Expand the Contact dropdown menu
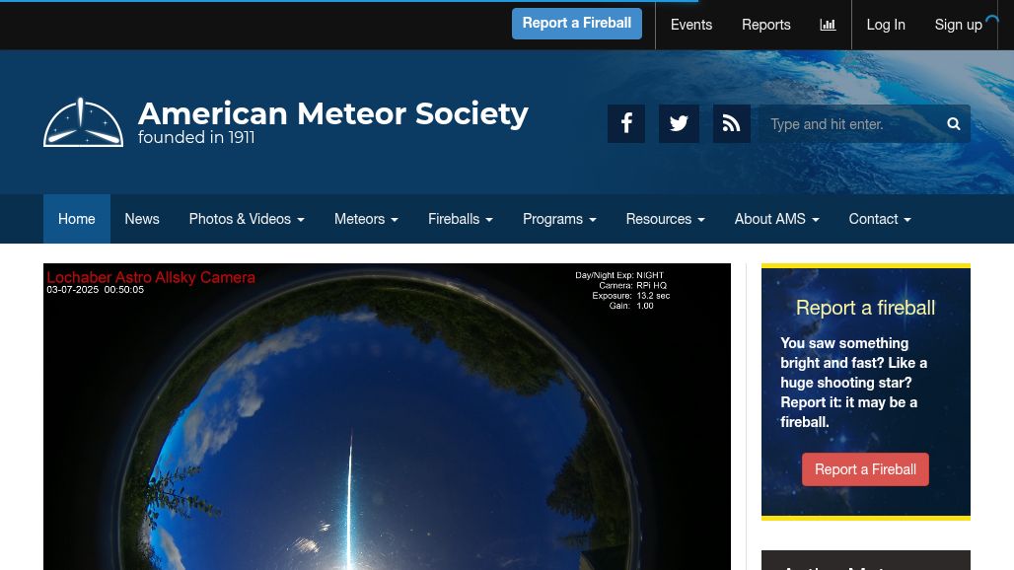The image size is (1014, 570). (880, 219)
